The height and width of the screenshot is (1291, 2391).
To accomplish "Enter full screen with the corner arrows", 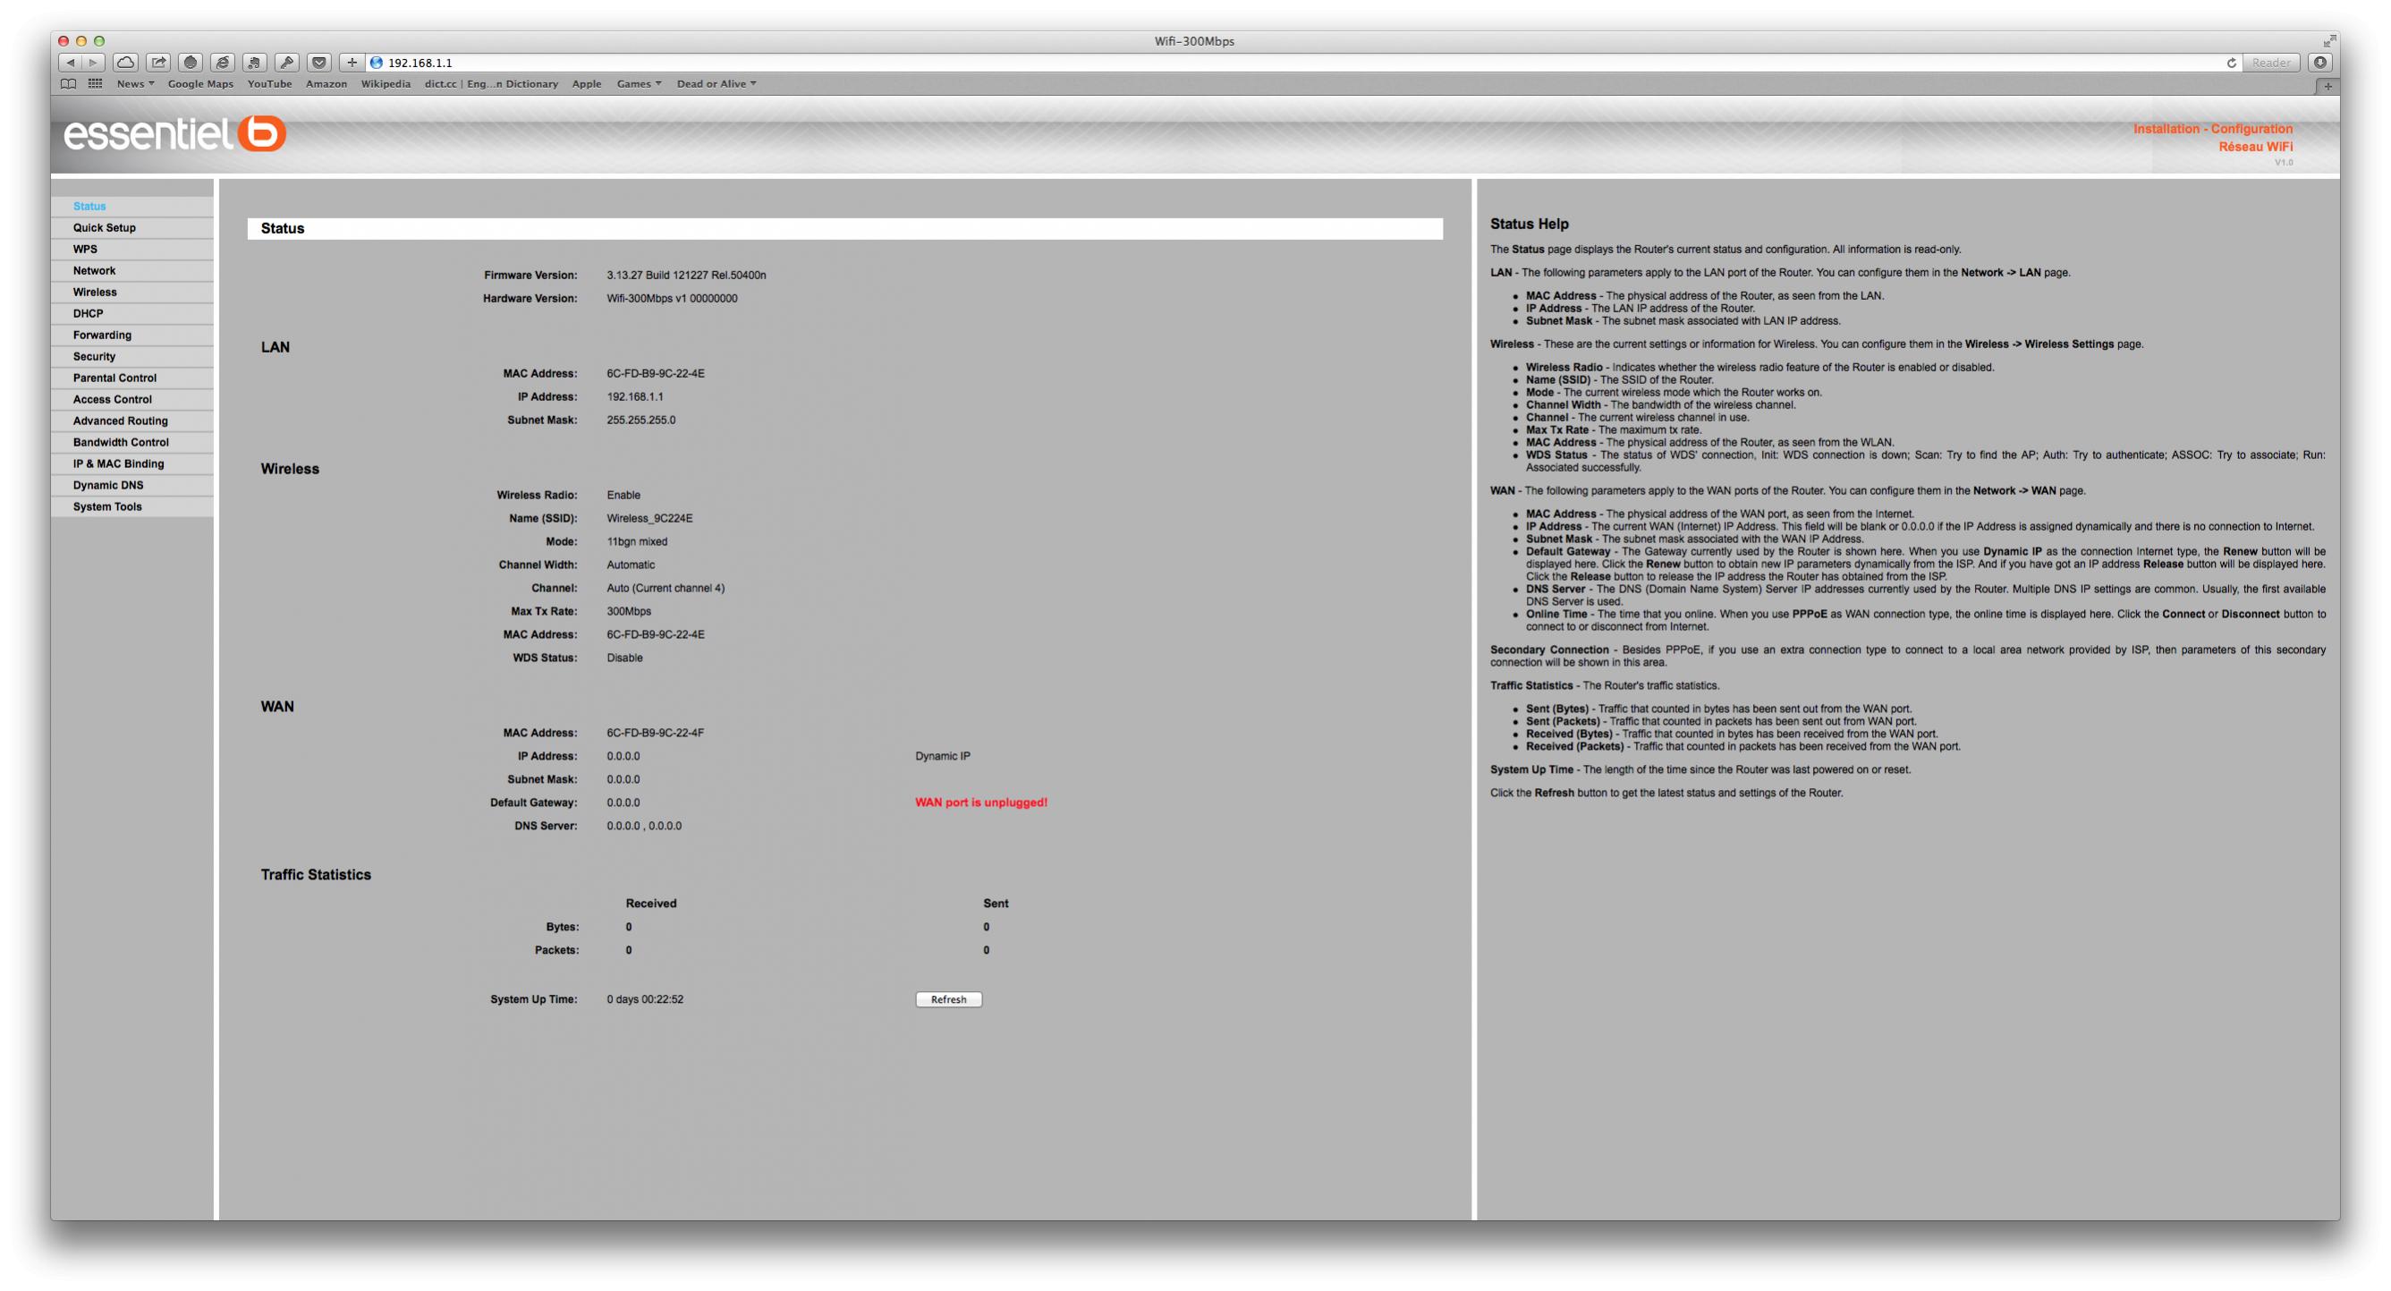I will (2328, 41).
